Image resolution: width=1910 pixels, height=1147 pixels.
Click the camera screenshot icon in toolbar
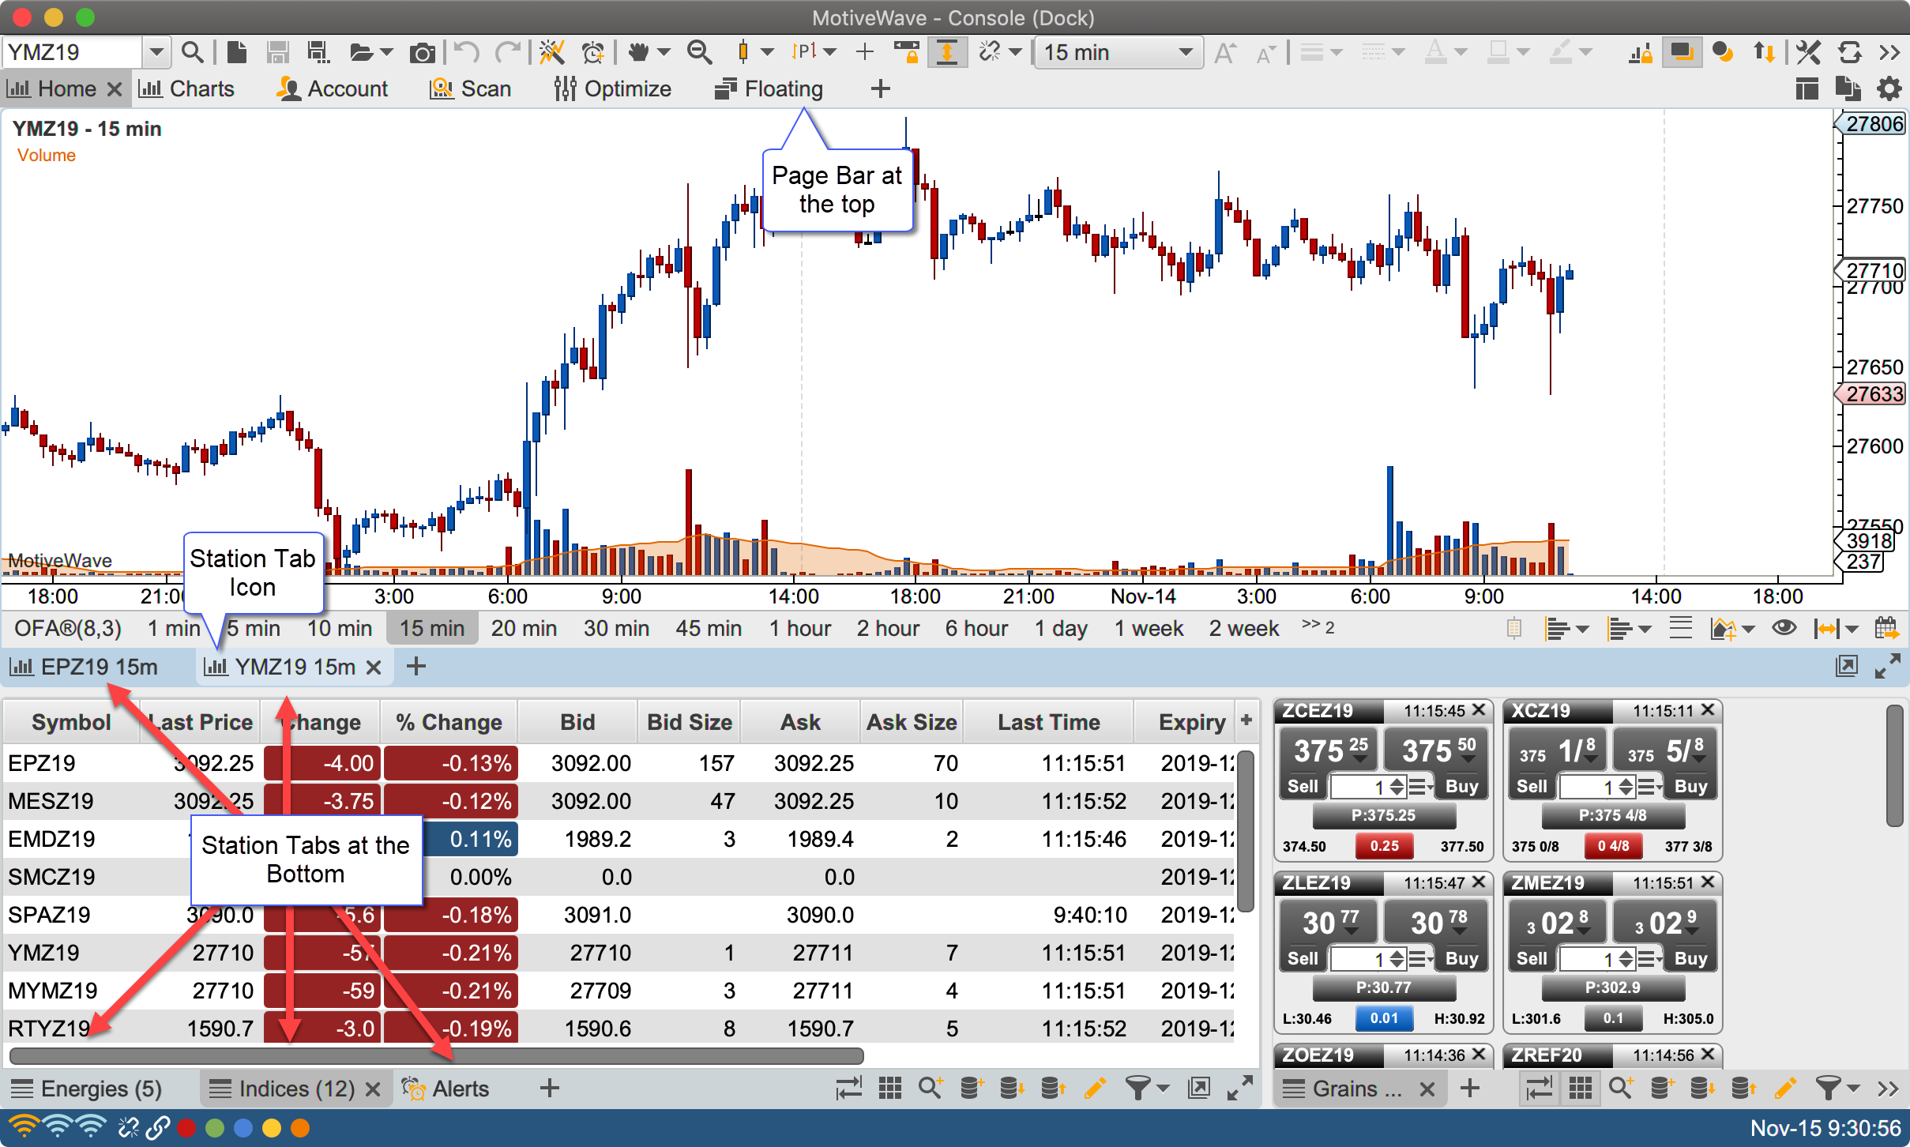(x=422, y=53)
